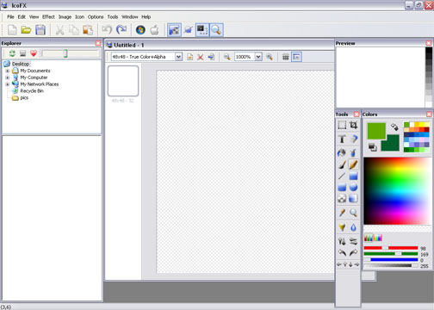This screenshot has width=434, height=310.
Task: Cut selection with the scissors icon
Action: [x=59, y=30]
